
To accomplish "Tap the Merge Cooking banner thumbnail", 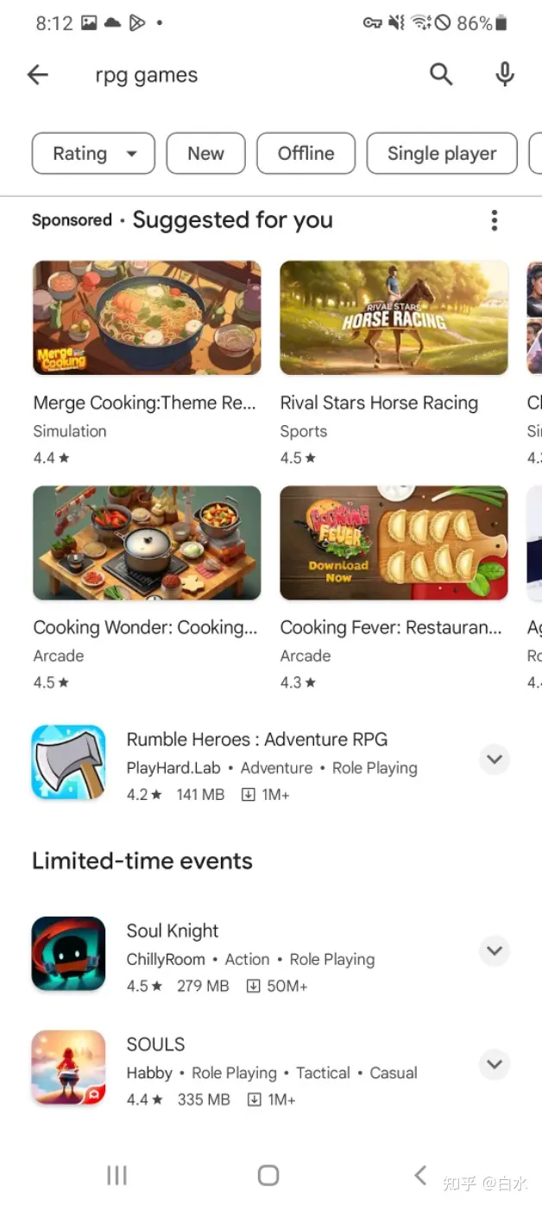I will pos(147,318).
